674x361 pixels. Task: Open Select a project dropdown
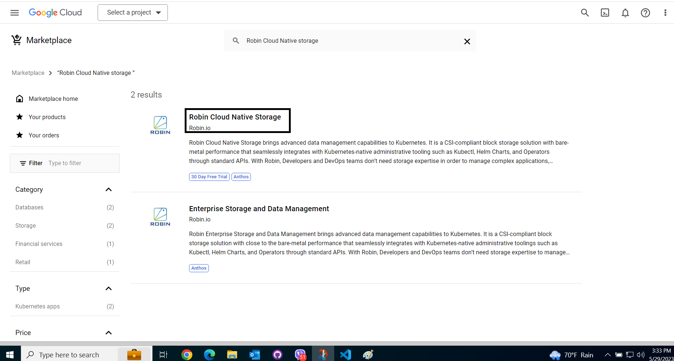[x=133, y=13]
